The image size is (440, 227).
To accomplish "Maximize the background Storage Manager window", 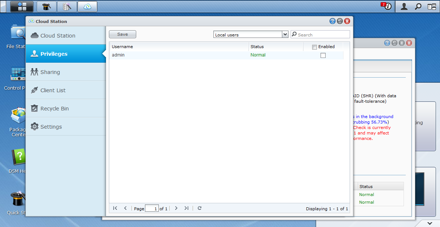I will click(x=402, y=43).
